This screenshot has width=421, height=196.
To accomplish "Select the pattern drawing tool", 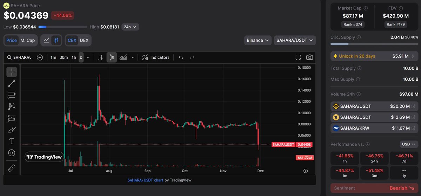I will coord(12,107).
